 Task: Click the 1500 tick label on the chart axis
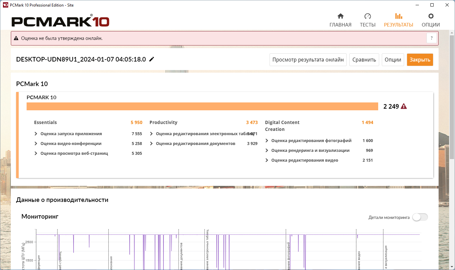click(29, 261)
